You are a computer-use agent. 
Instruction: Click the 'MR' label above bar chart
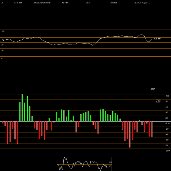[153, 89]
